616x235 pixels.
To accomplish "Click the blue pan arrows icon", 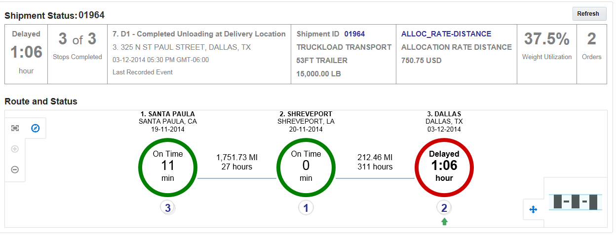I will pyautogui.click(x=533, y=209).
